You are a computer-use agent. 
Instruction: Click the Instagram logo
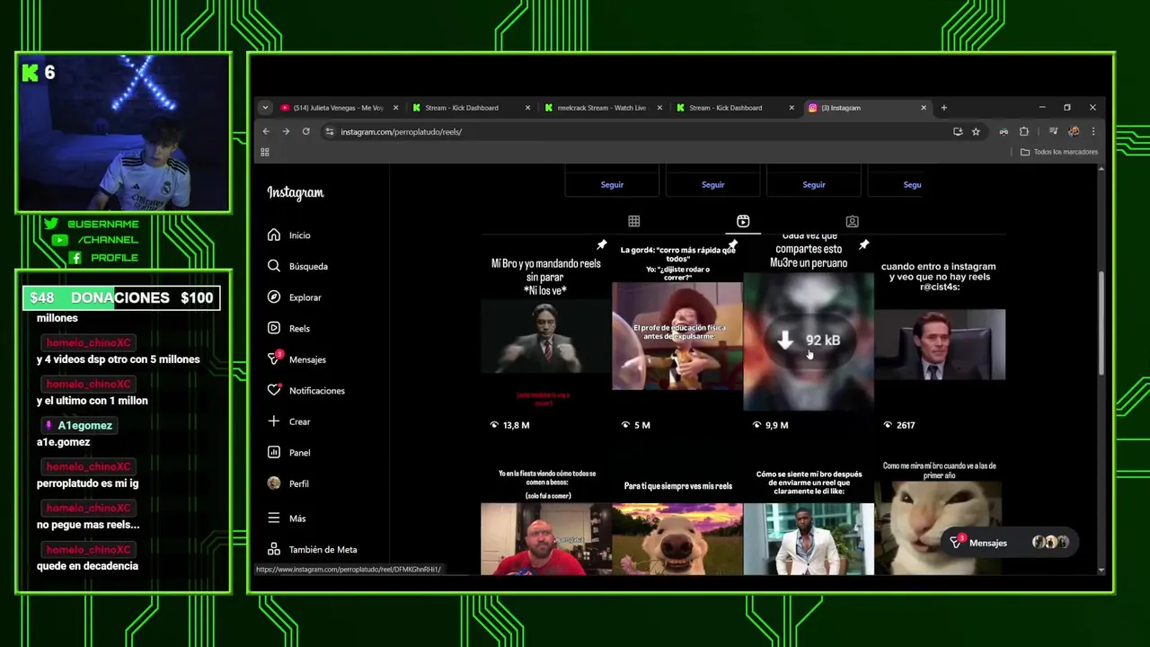click(x=296, y=192)
